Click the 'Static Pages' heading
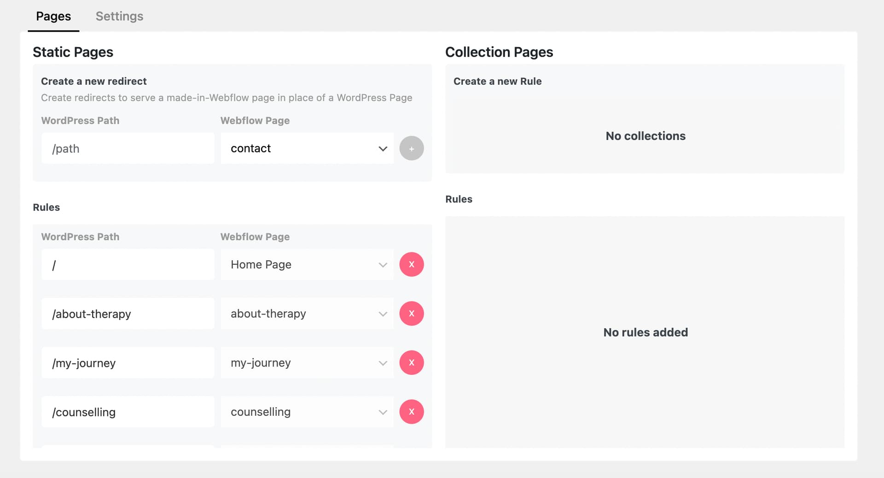 tap(73, 52)
